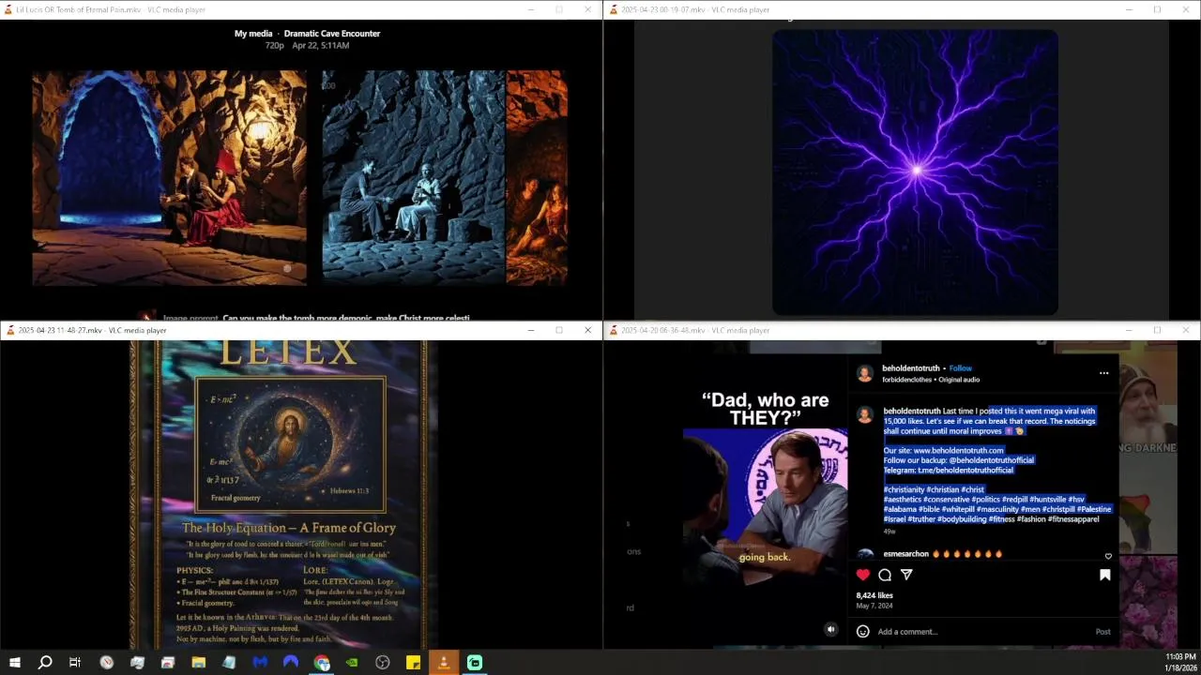
Task: Open beholdentotruth username in the post header
Action: point(912,368)
